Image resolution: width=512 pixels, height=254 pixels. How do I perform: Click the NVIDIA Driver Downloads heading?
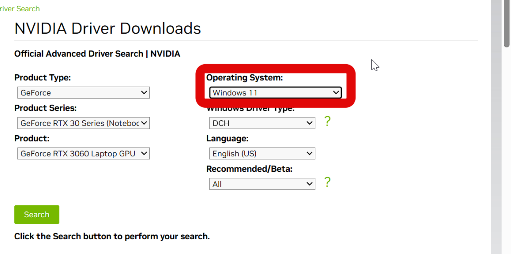[108, 28]
